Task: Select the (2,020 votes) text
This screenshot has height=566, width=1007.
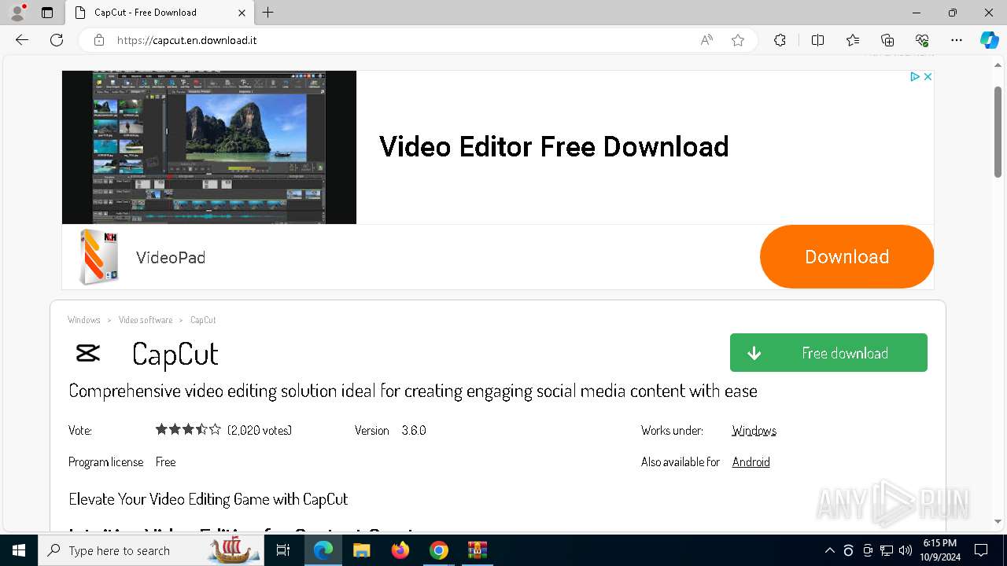Action: coord(260,430)
